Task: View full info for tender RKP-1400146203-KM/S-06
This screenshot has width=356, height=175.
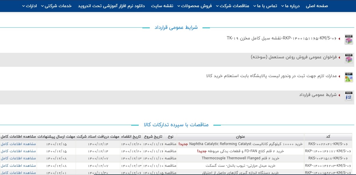Action: (x=18, y=166)
